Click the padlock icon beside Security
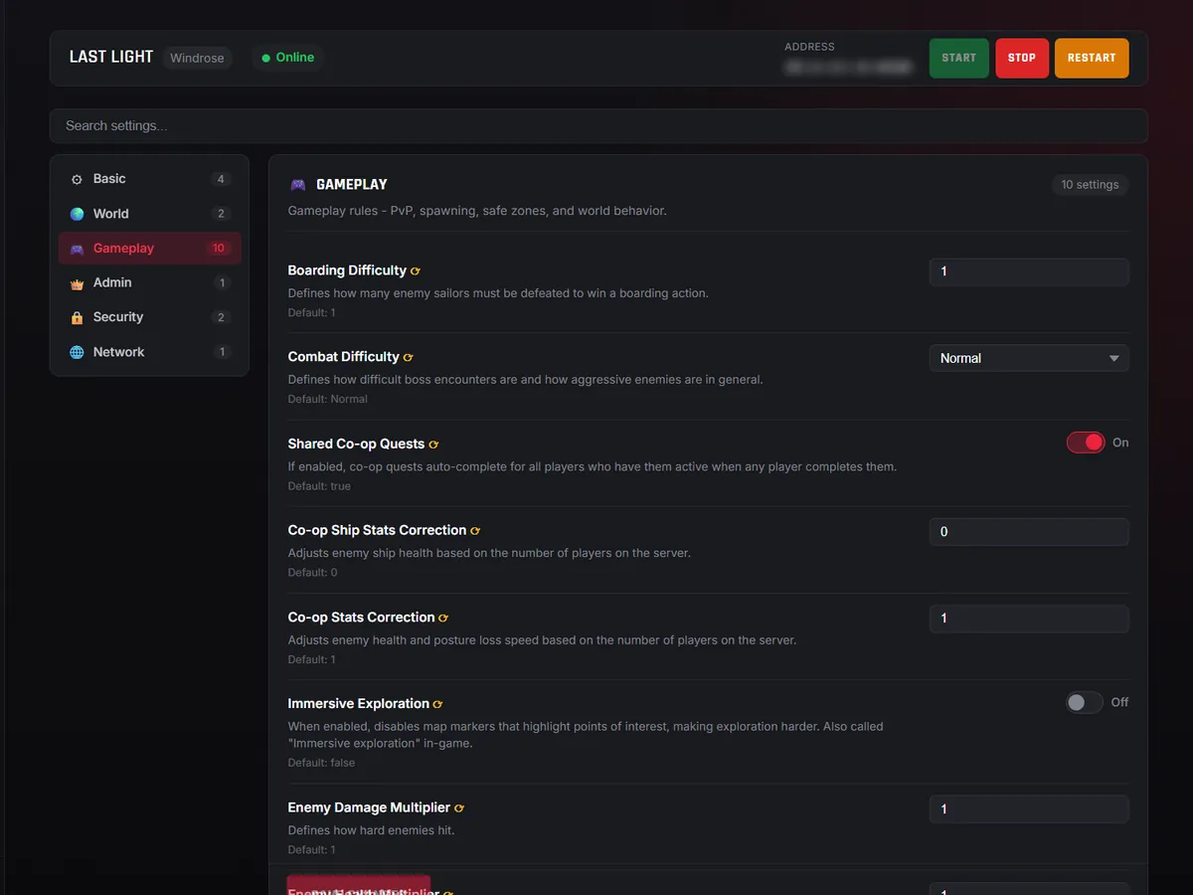The image size is (1193, 895). tap(77, 317)
